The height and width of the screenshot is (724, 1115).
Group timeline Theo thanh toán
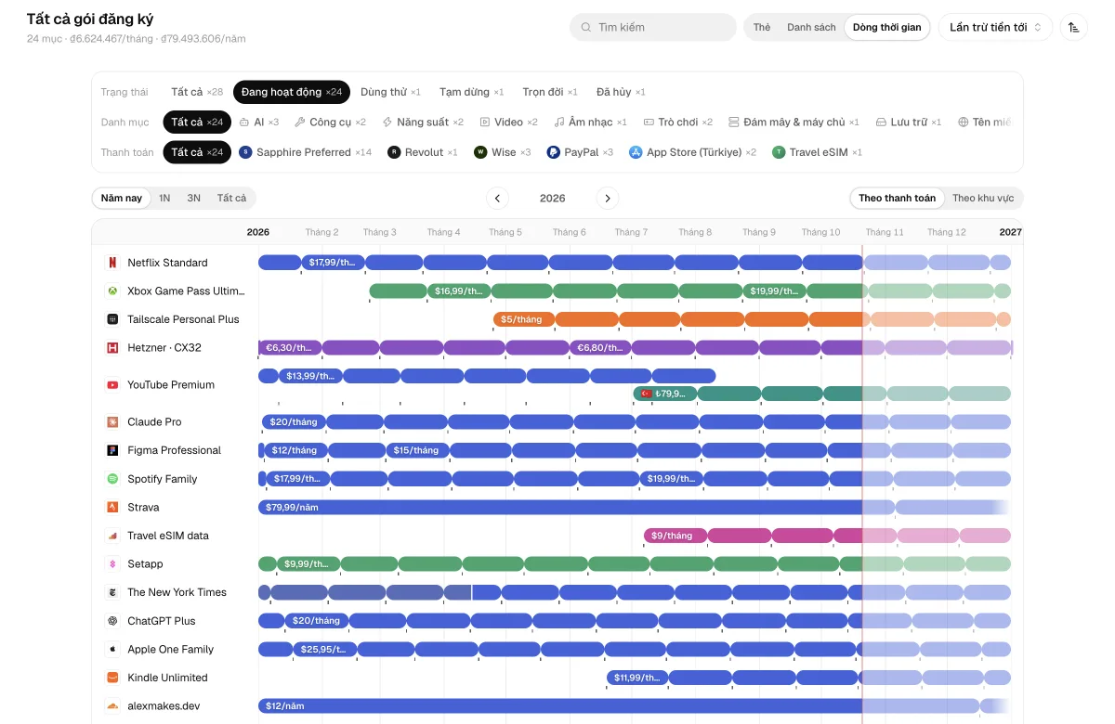coord(898,198)
